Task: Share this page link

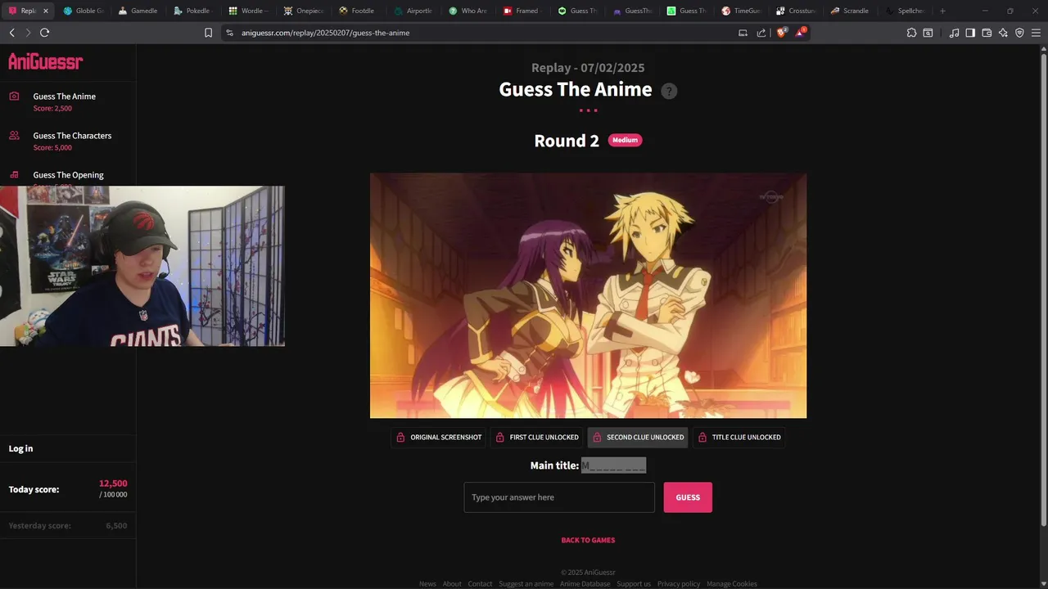Action: (x=761, y=33)
